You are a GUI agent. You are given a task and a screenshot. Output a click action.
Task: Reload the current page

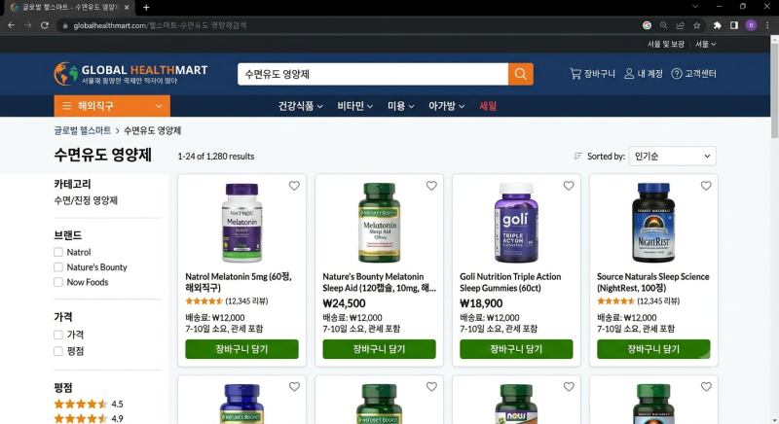[45, 25]
